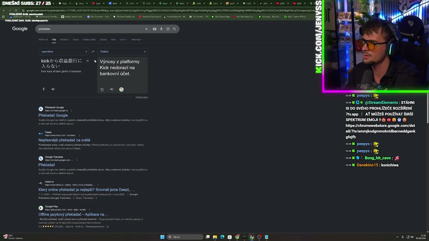
Task: Dictate source text with translator microphone
Action: tap(44, 89)
